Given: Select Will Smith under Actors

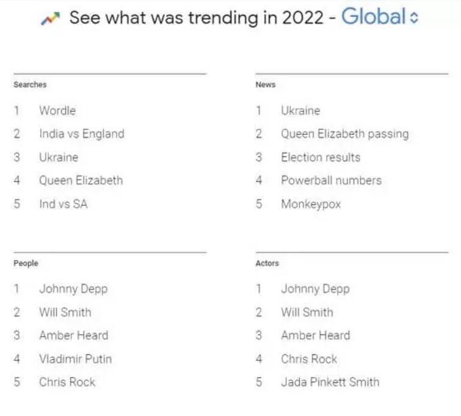Looking at the screenshot, I should coord(307,312).
